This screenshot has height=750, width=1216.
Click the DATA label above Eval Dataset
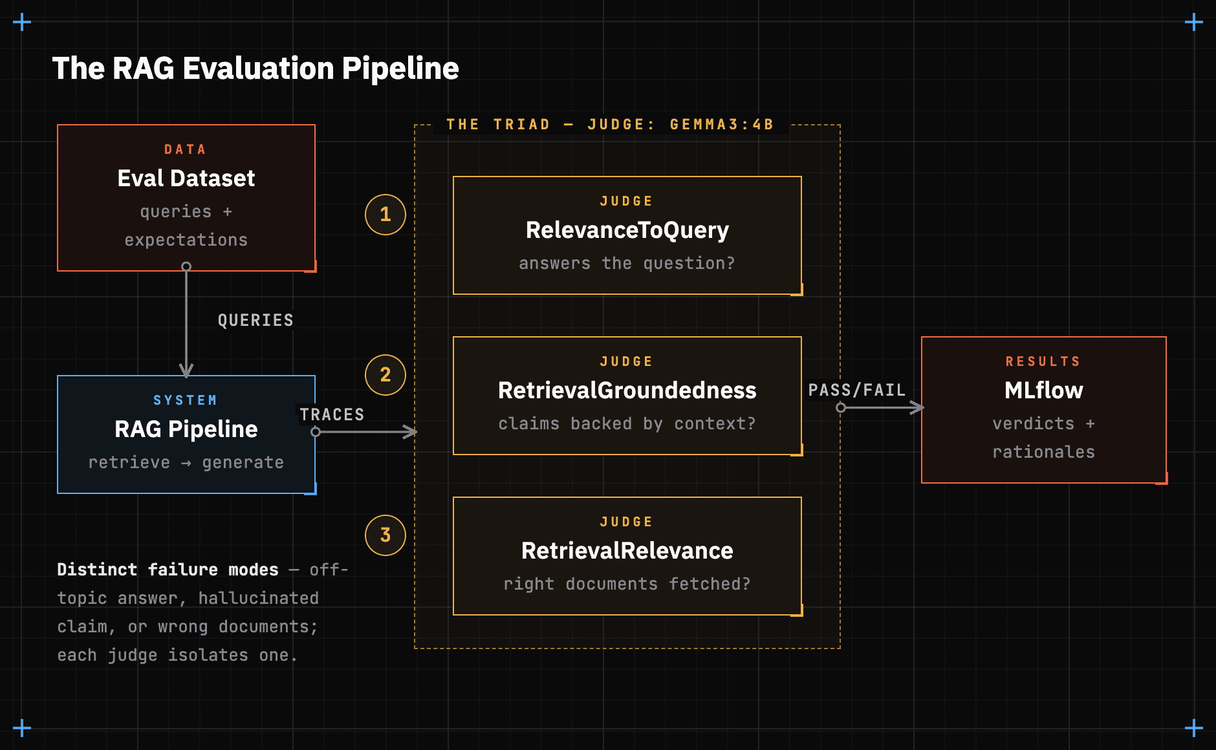click(186, 149)
